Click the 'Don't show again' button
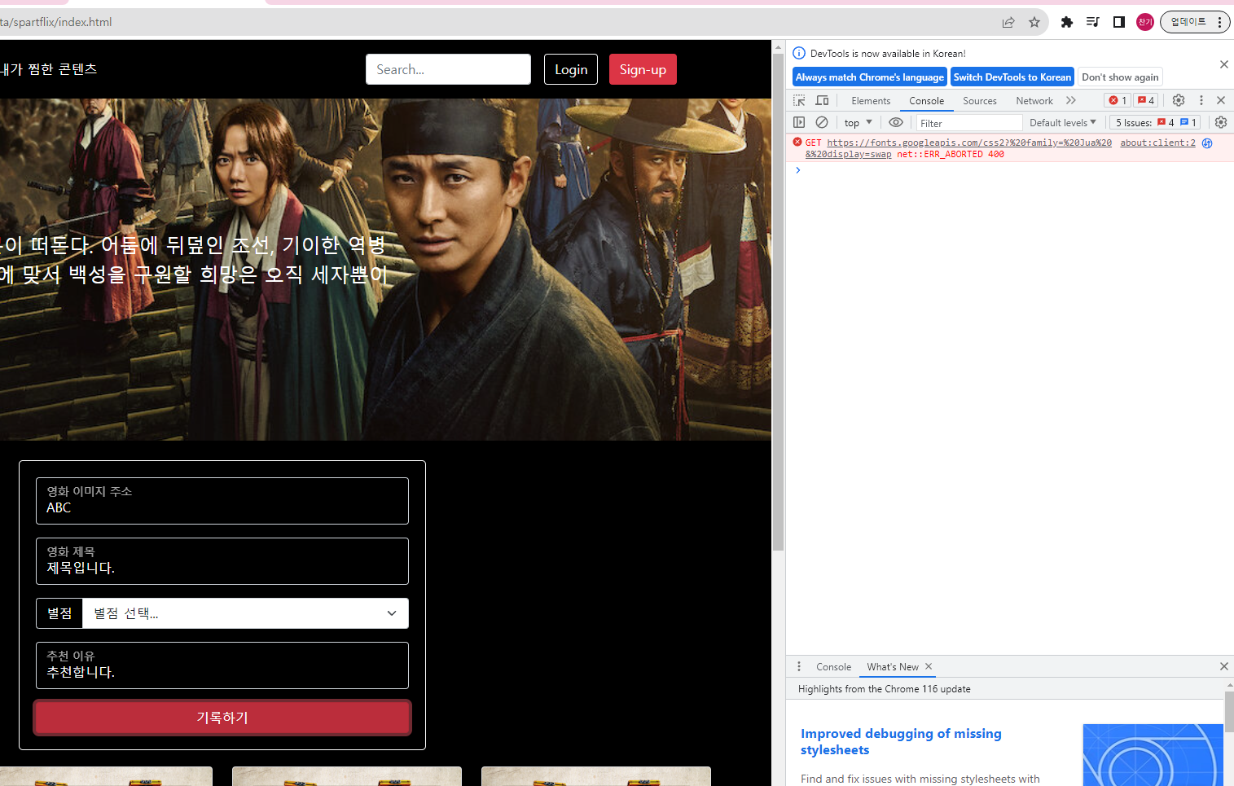Viewport: 1234px width, 786px height. point(1120,77)
